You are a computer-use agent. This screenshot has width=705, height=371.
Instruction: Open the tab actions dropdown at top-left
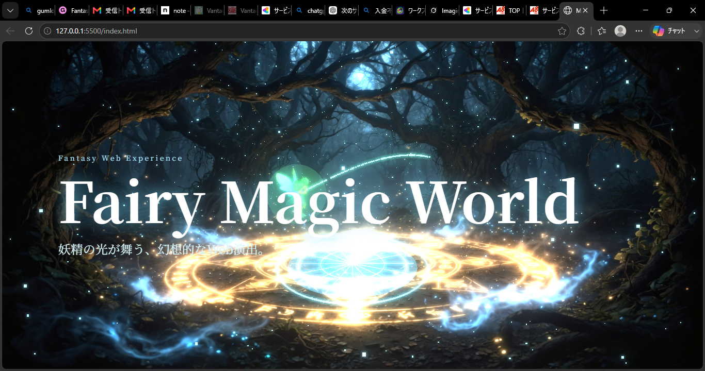(x=10, y=10)
